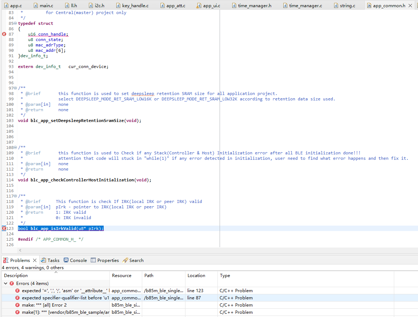Switch to time_manager.c tab
The width and height of the screenshot is (418, 317).
pyautogui.click(x=302, y=5)
